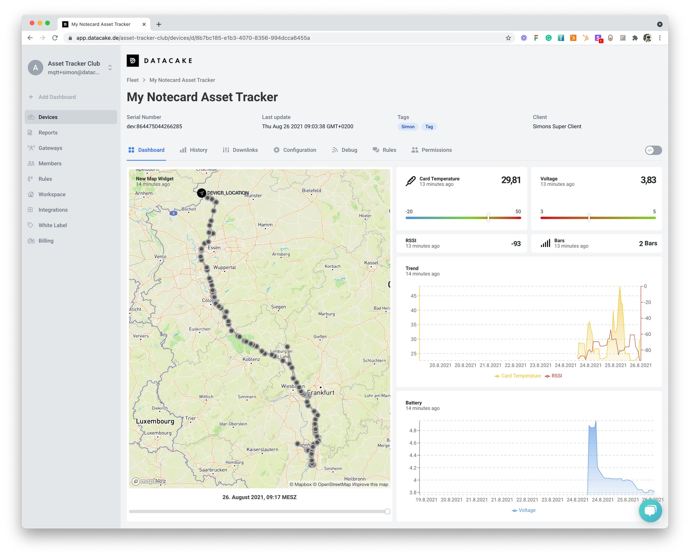Open the Downlinks tab
The height and width of the screenshot is (557, 690).
240,150
